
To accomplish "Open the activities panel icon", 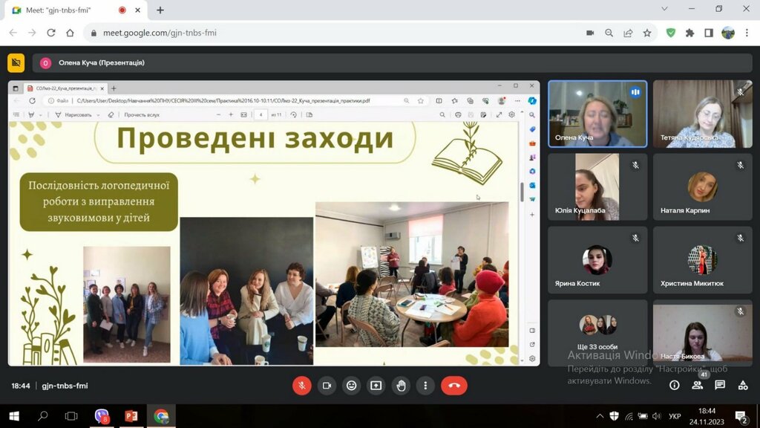I will [742, 386].
